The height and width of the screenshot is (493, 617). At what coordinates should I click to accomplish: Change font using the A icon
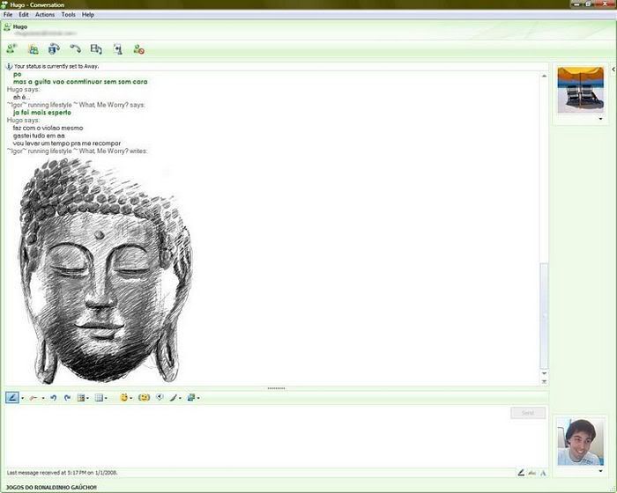[543, 473]
